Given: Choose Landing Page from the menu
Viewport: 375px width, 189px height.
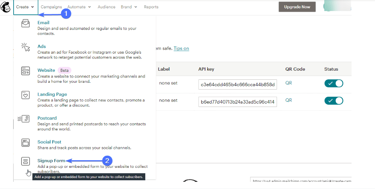Looking at the screenshot, I should point(52,94).
